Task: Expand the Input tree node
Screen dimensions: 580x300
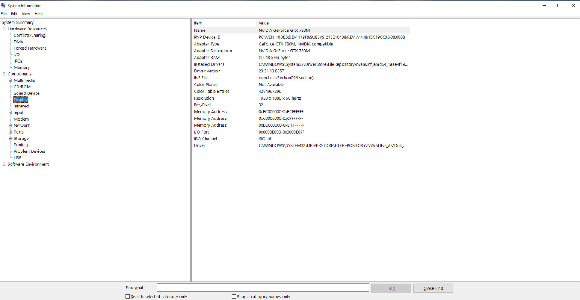Action: coord(10,113)
